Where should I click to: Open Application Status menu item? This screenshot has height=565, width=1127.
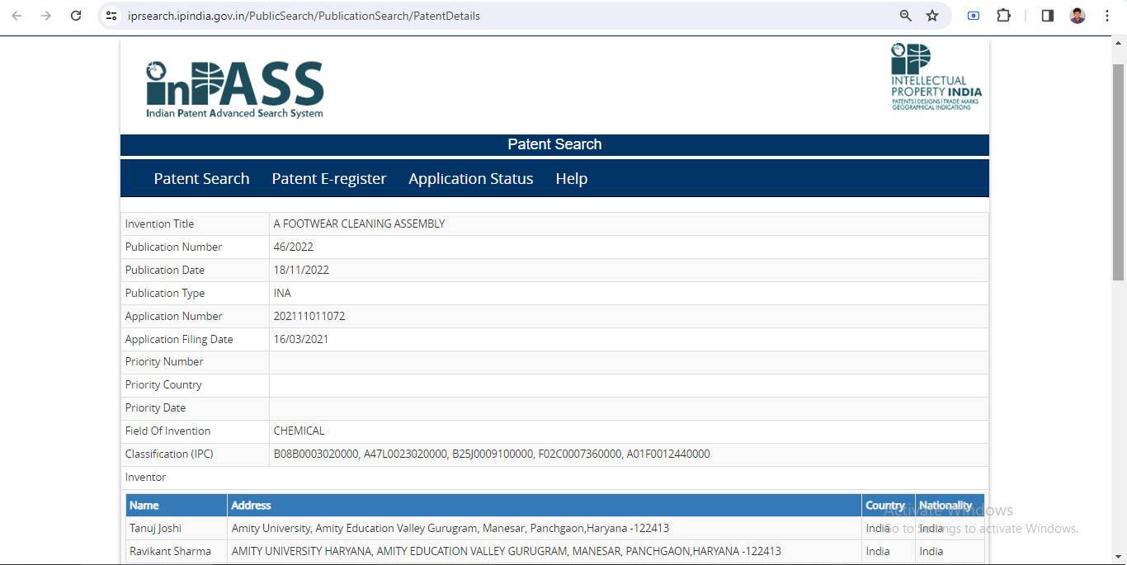click(471, 179)
